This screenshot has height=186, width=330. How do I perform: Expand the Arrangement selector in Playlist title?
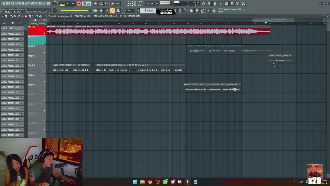[x=73, y=16]
